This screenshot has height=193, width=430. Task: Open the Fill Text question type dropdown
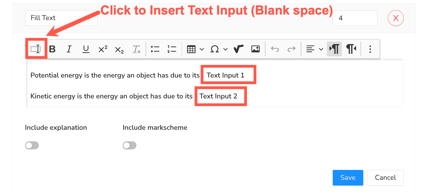[61, 18]
